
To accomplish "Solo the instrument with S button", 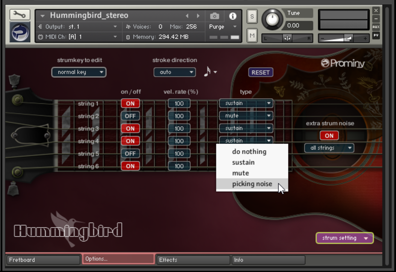I will click(252, 16).
